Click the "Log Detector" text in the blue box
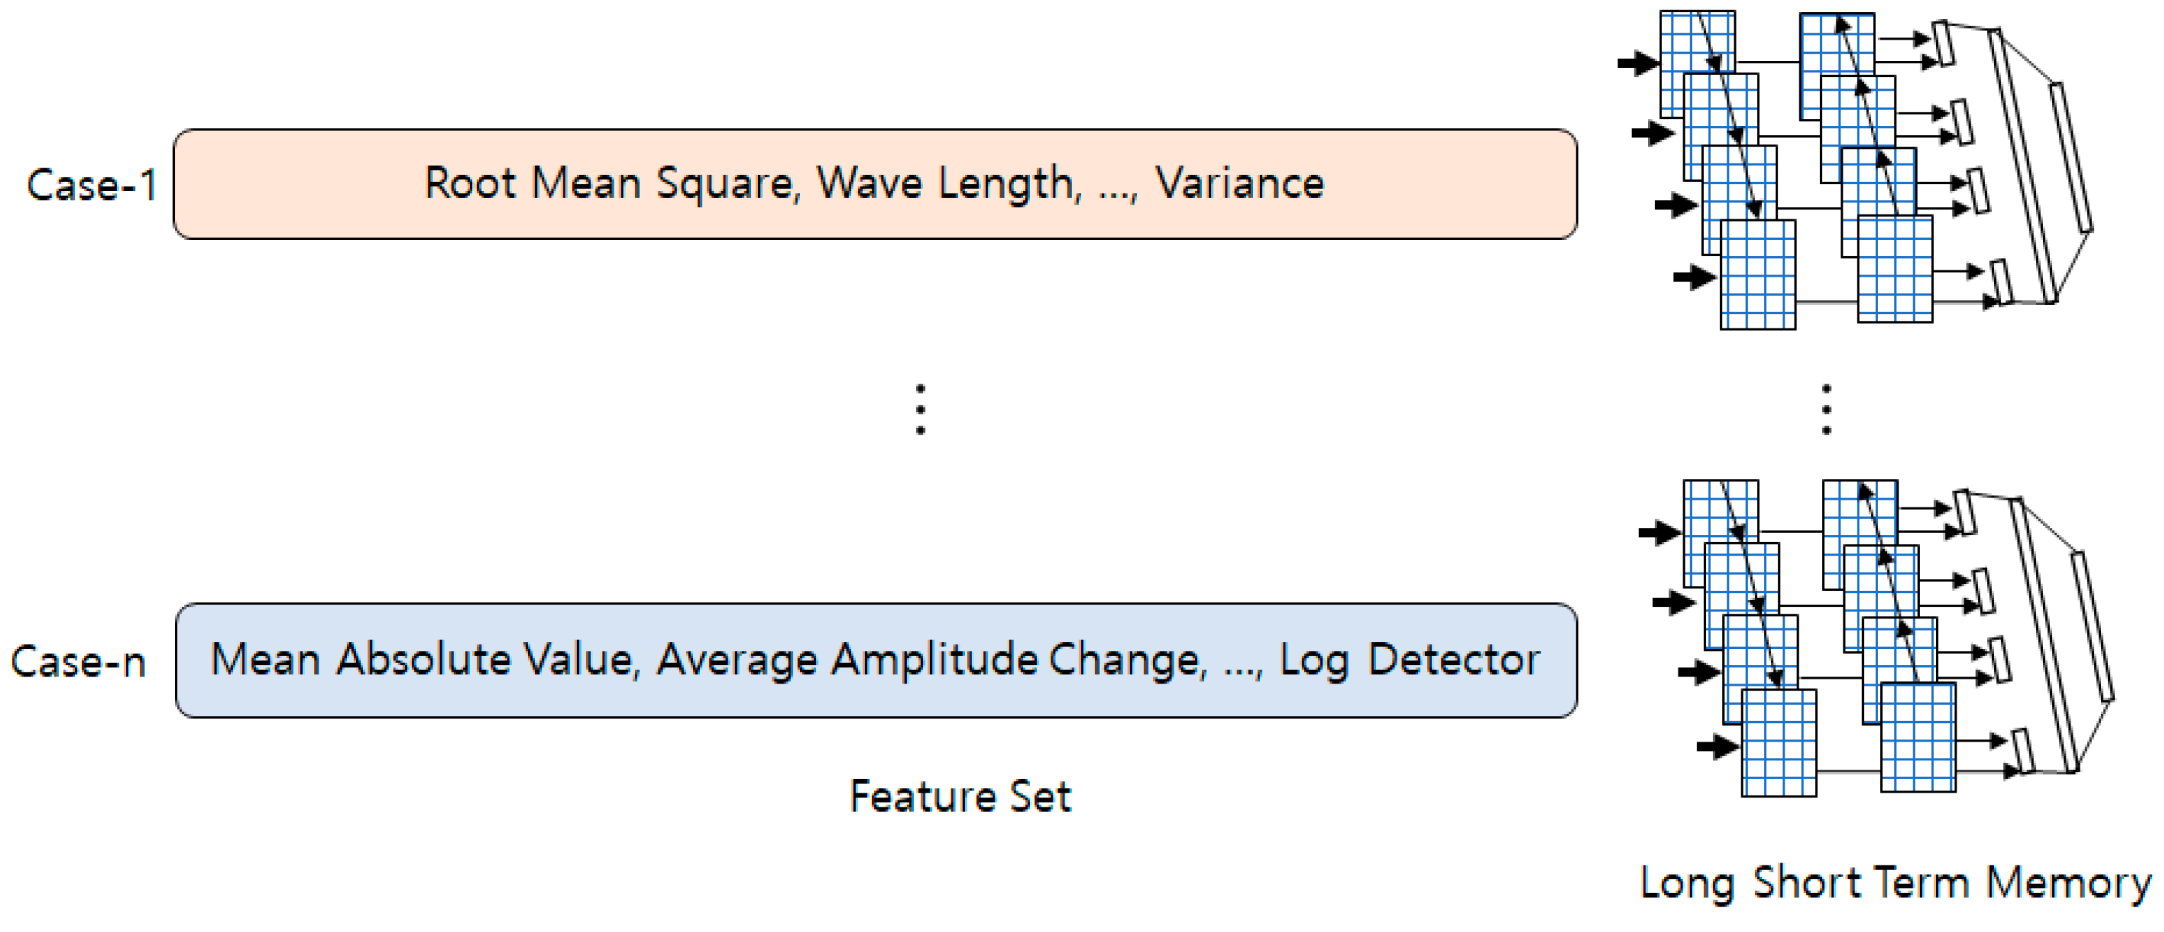Viewport: 2164px width, 932px height. pyautogui.click(x=1409, y=659)
